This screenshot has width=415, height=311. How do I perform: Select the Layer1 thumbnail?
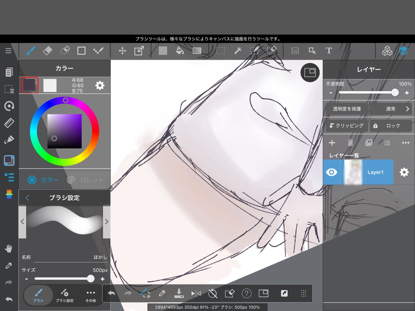pos(353,172)
